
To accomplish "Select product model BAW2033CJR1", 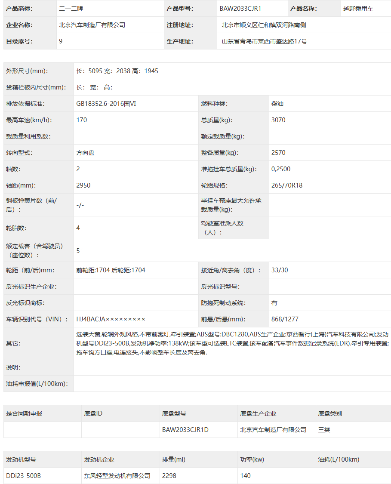I will [240, 9].
